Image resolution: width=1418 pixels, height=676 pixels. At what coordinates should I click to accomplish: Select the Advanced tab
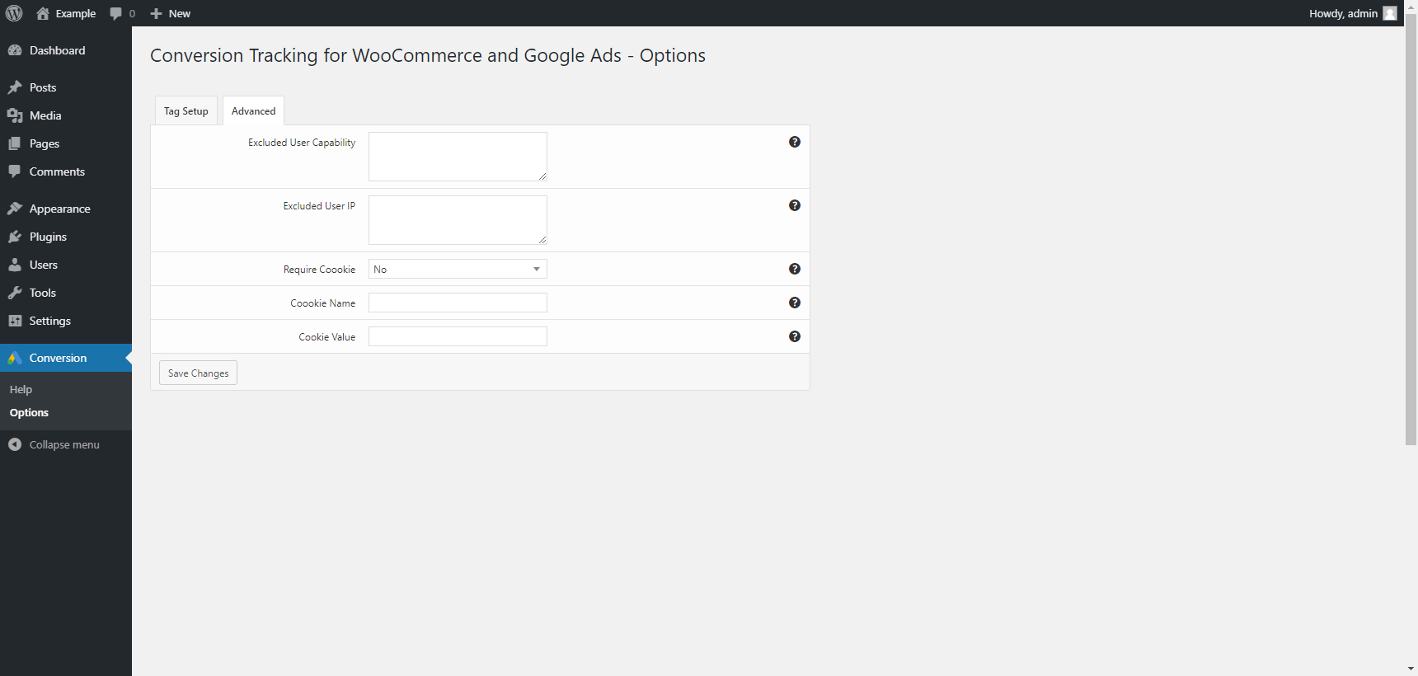click(254, 110)
